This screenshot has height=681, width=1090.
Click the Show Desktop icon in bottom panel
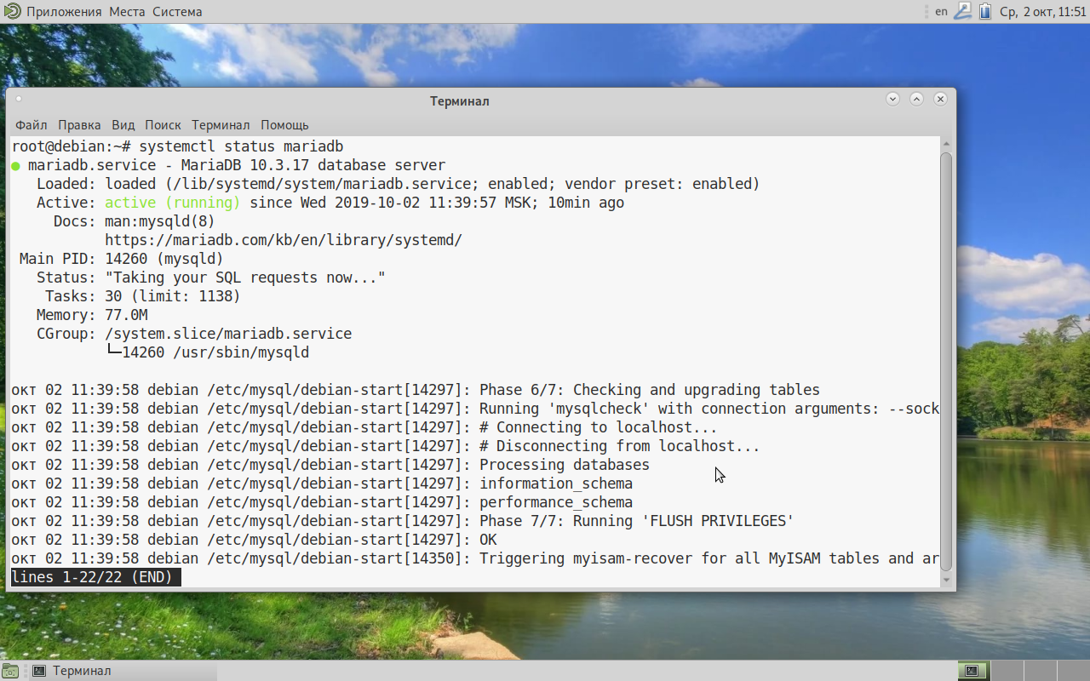click(x=10, y=671)
